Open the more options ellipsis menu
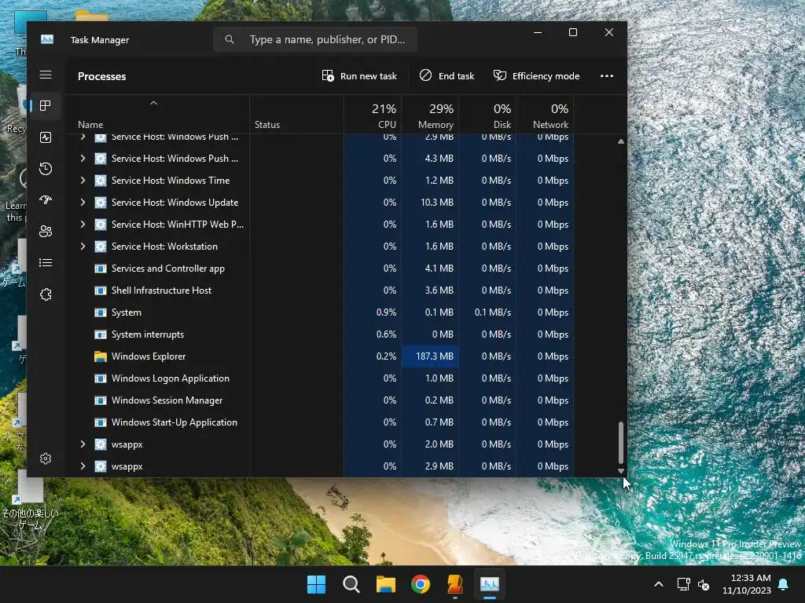The height and width of the screenshot is (603, 805). 607,76
